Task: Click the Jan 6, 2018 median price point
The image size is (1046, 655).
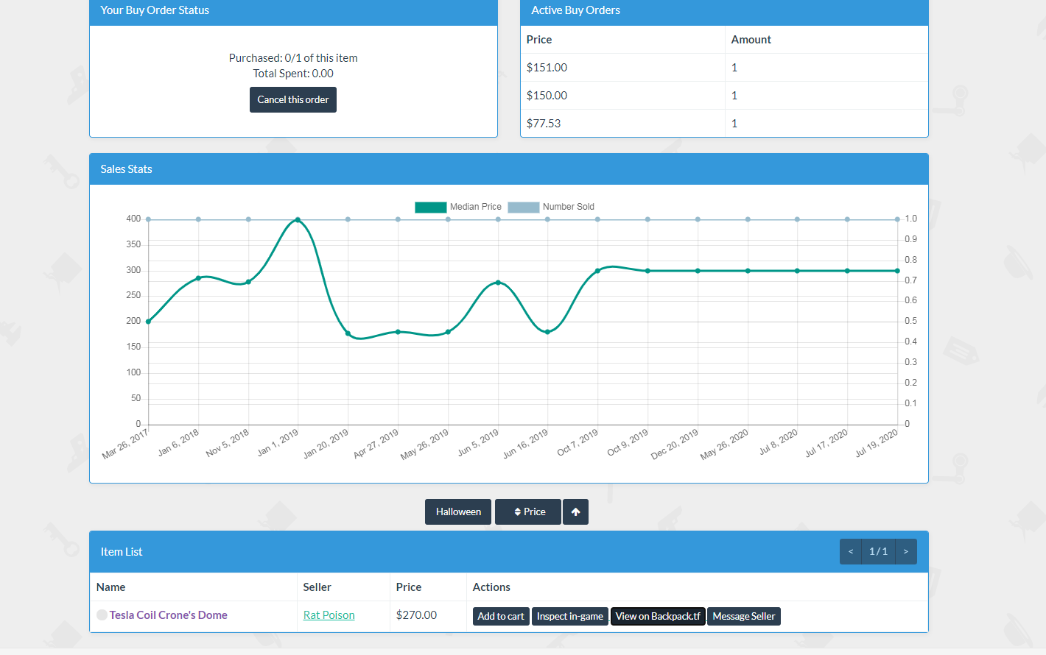Action: point(198,278)
